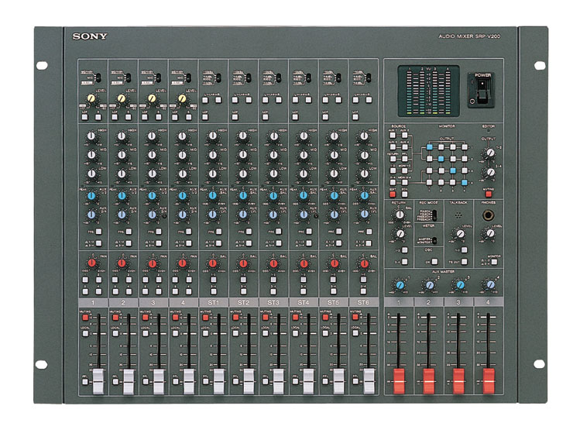Viewport: 573px width, 430px height.
Task: Click the TALKBACK LEVEL knob
Action: click(460, 232)
